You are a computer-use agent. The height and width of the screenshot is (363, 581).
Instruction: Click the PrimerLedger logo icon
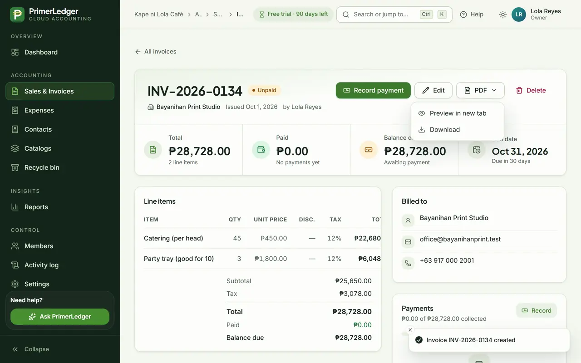(17, 15)
